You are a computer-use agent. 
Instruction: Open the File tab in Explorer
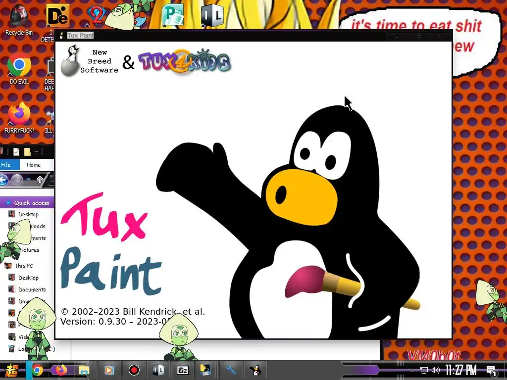[8, 165]
